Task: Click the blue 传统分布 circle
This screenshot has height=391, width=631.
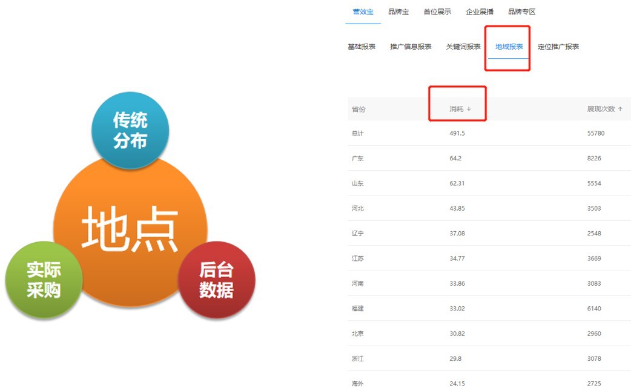Action: click(x=130, y=130)
